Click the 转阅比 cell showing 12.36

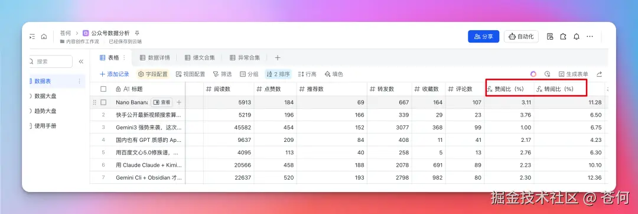click(569, 178)
